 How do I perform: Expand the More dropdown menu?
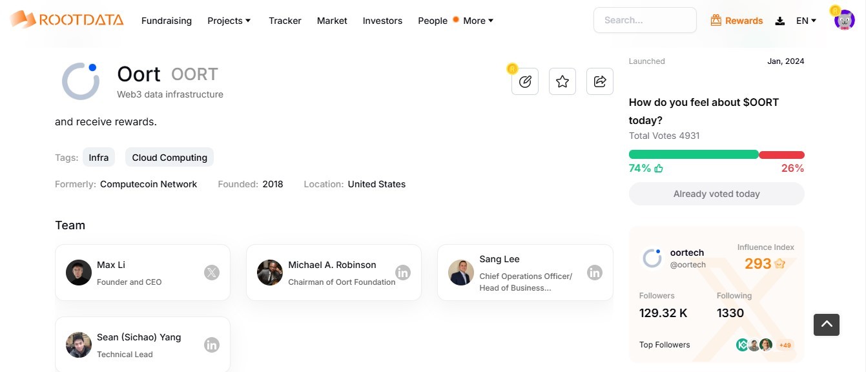tap(479, 21)
